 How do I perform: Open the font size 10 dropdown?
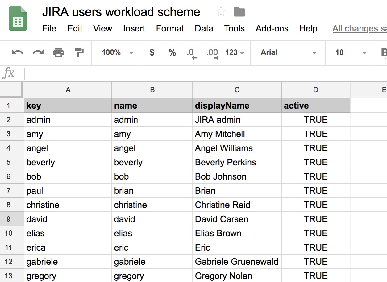click(350, 52)
